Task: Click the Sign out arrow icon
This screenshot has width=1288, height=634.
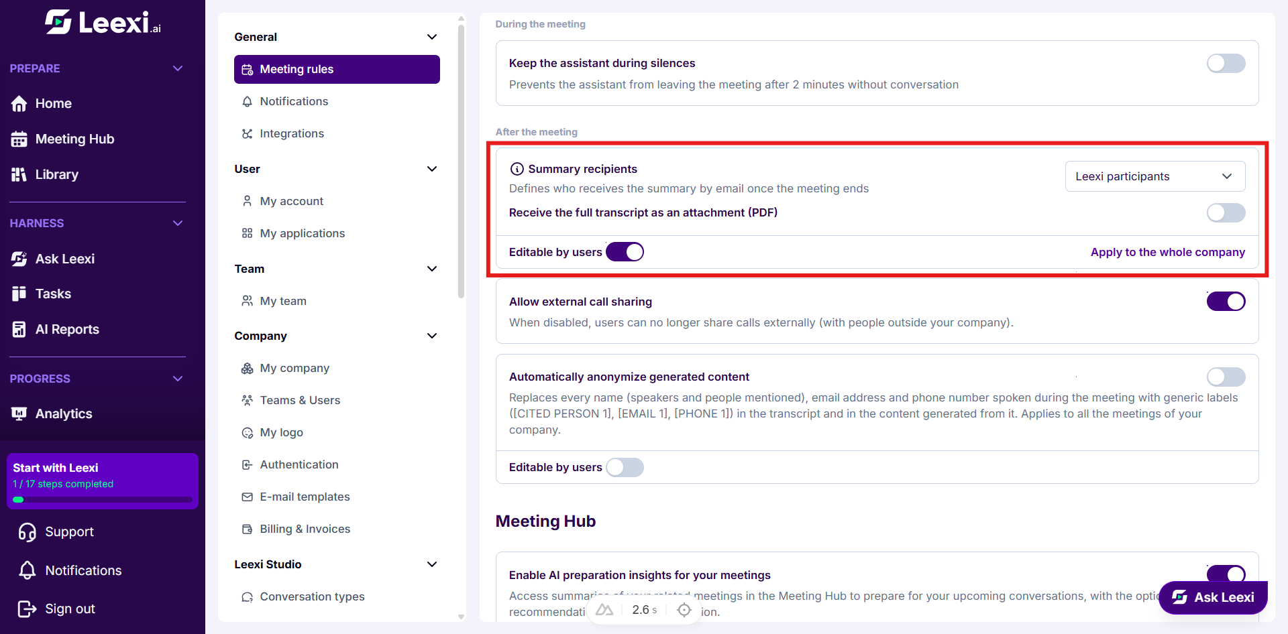Action: click(28, 609)
